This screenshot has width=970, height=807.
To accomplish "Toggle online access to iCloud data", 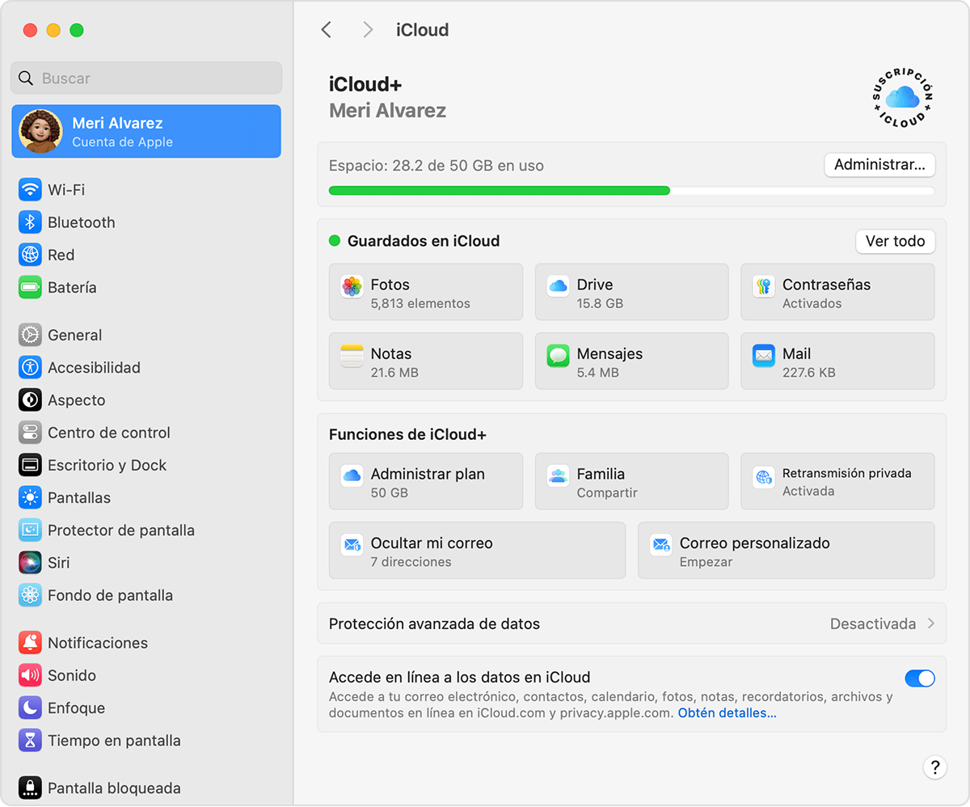I will point(919,678).
